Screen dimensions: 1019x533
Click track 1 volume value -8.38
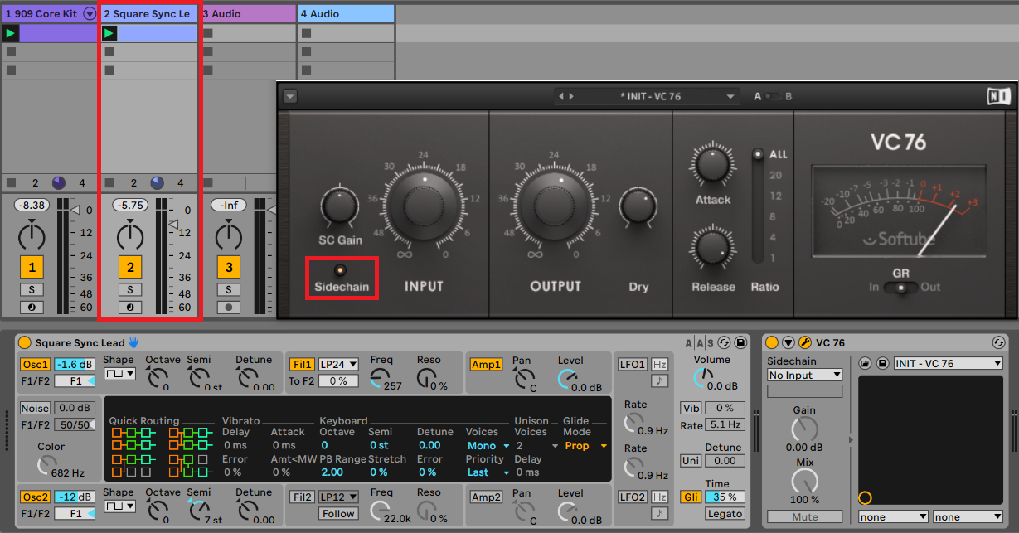(x=32, y=205)
